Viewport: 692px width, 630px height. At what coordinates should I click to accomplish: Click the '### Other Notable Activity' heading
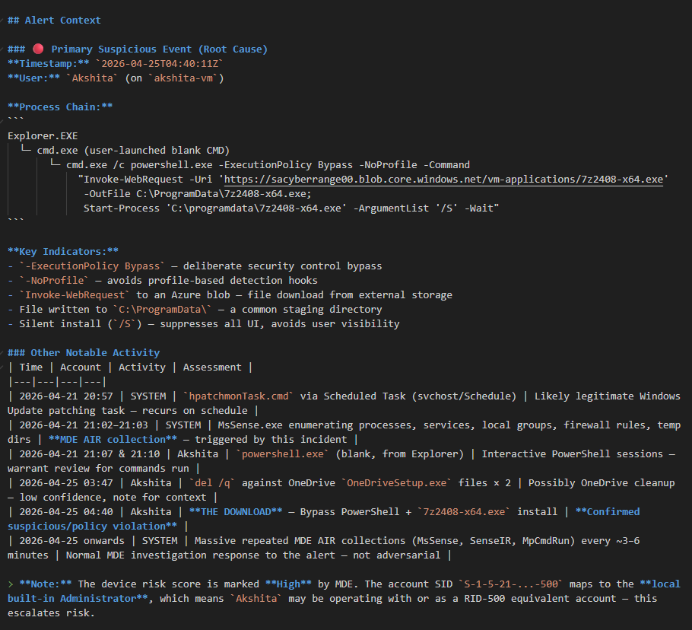(84, 353)
